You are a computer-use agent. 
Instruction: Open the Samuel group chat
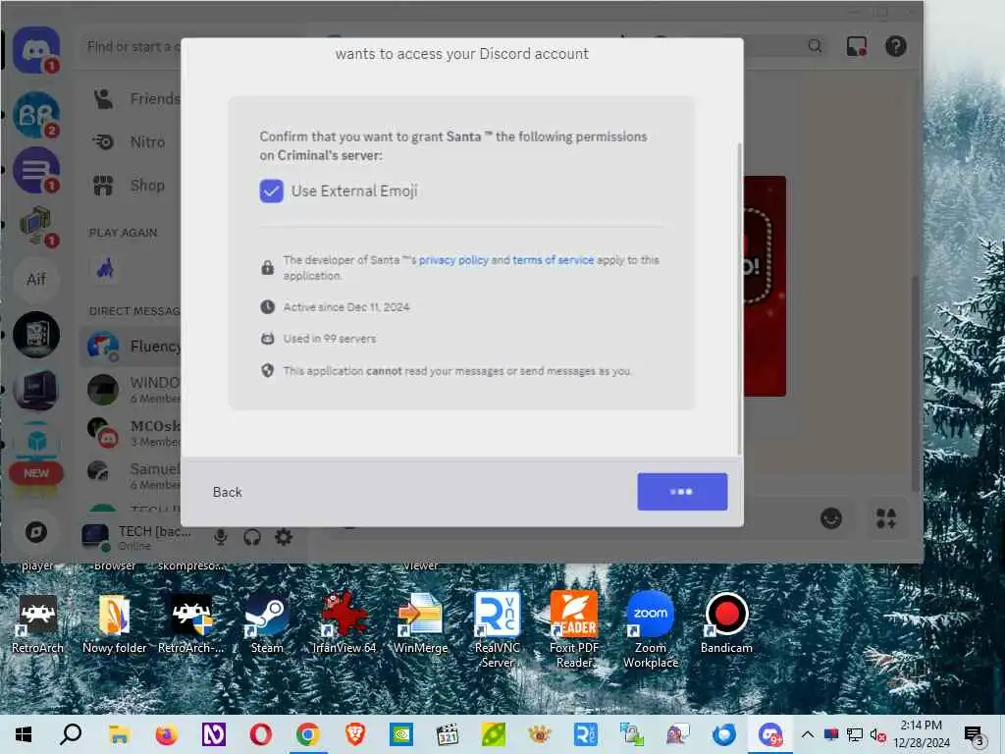(132, 476)
